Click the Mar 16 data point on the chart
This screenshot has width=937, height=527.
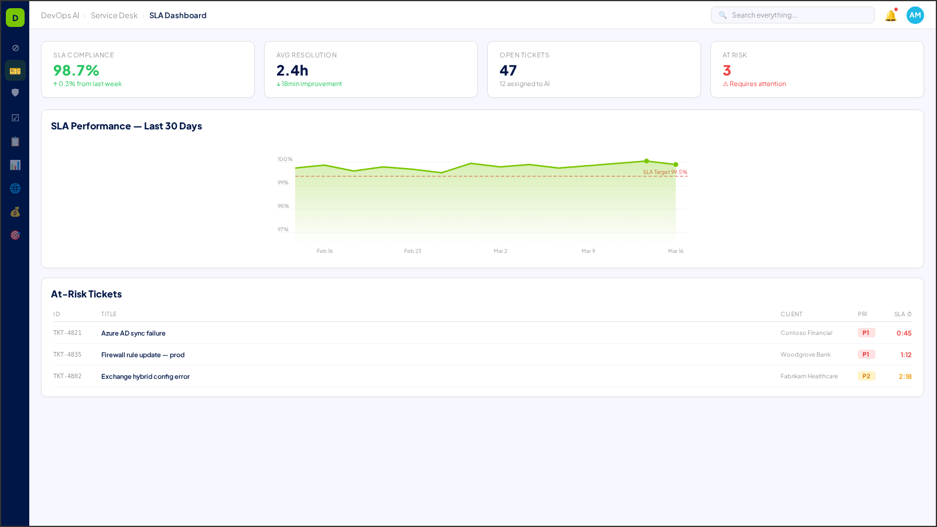pos(676,165)
